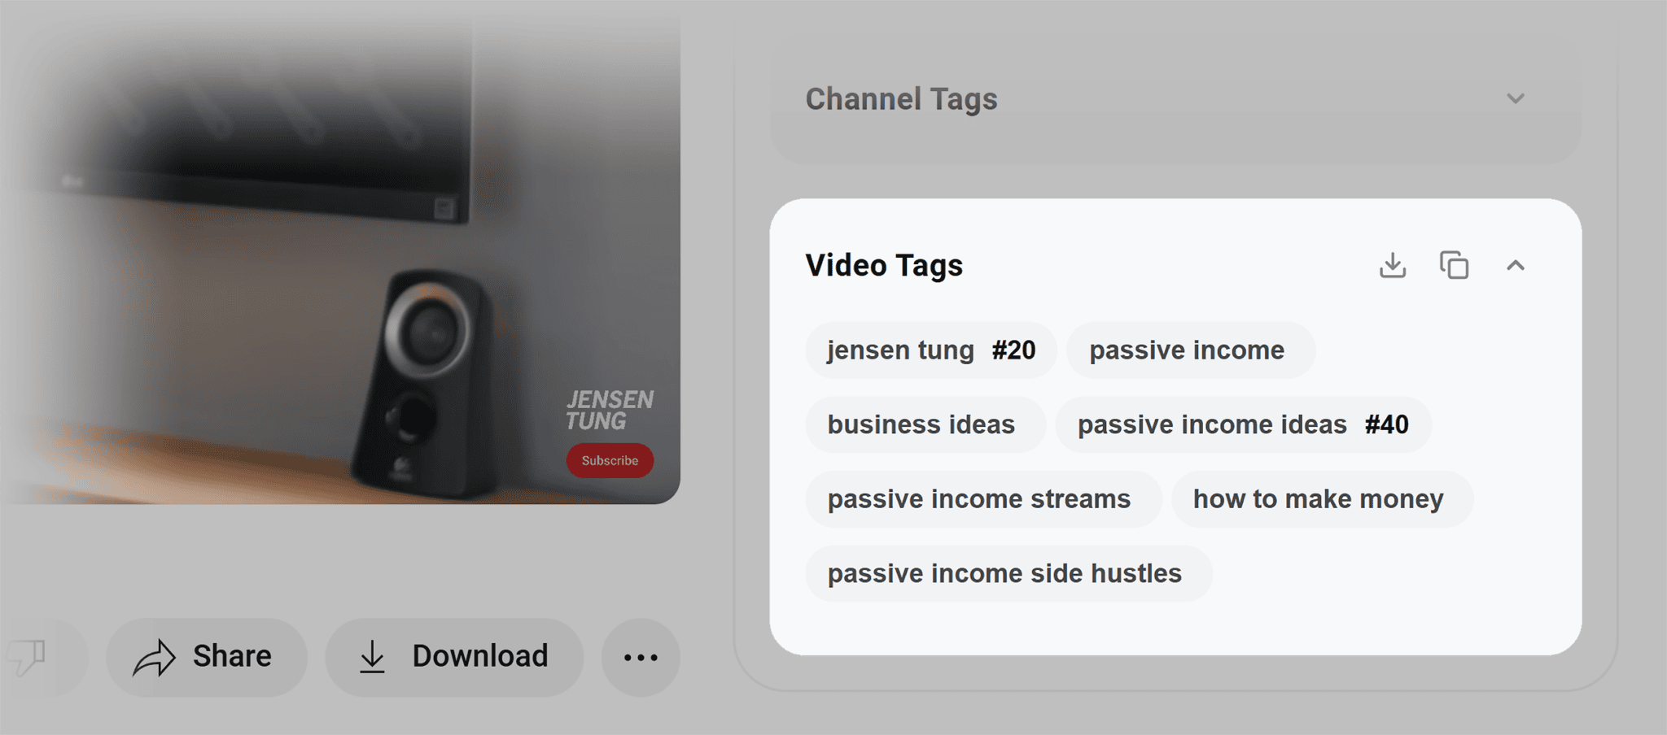Image resolution: width=1667 pixels, height=735 pixels.
Task: Click the Video Tags heading
Action: coord(884,265)
